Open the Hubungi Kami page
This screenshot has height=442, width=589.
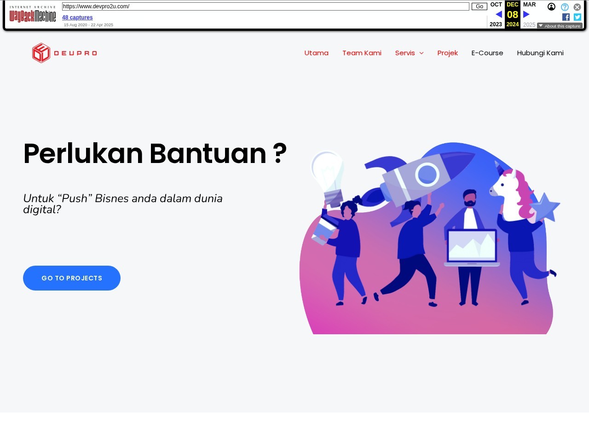540,53
